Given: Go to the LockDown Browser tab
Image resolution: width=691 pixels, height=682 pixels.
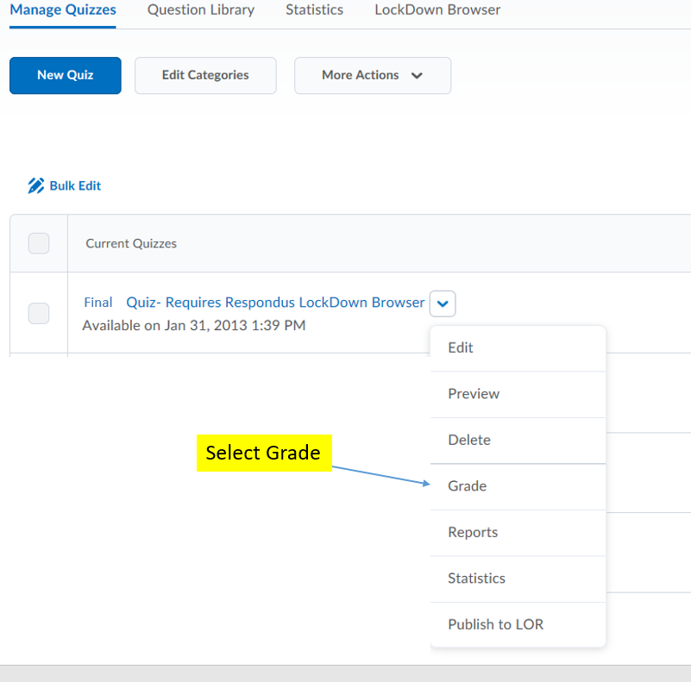Looking at the screenshot, I should (437, 10).
